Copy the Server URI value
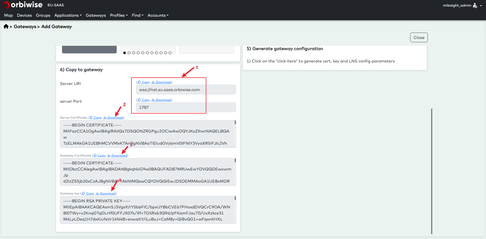Image resolution: width=486 pixels, height=239 pixels. tap(144, 82)
